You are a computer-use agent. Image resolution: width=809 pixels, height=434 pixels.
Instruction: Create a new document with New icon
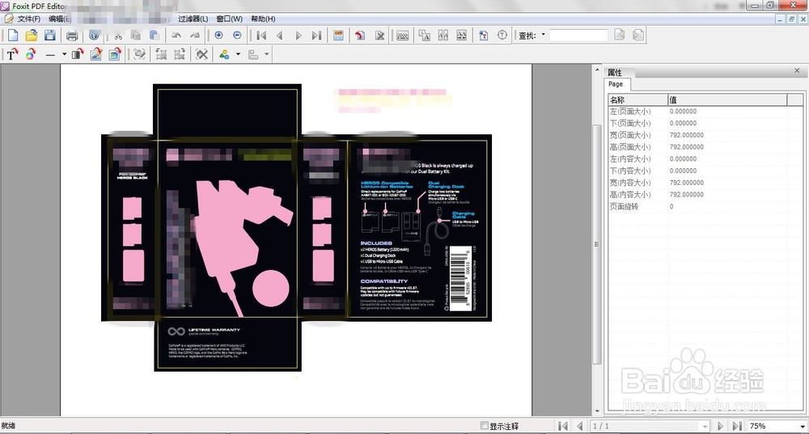(x=12, y=35)
